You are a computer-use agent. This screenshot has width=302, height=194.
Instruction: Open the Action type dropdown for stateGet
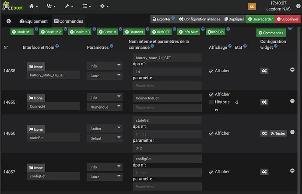coord(105,129)
